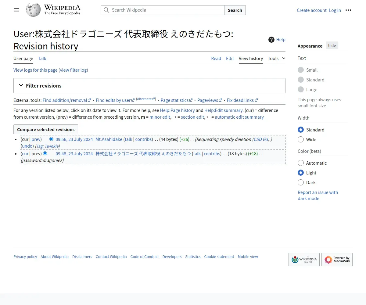This screenshot has width=366, height=305.
Task: Open the hamburger main menu icon
Action: (16, 10)
